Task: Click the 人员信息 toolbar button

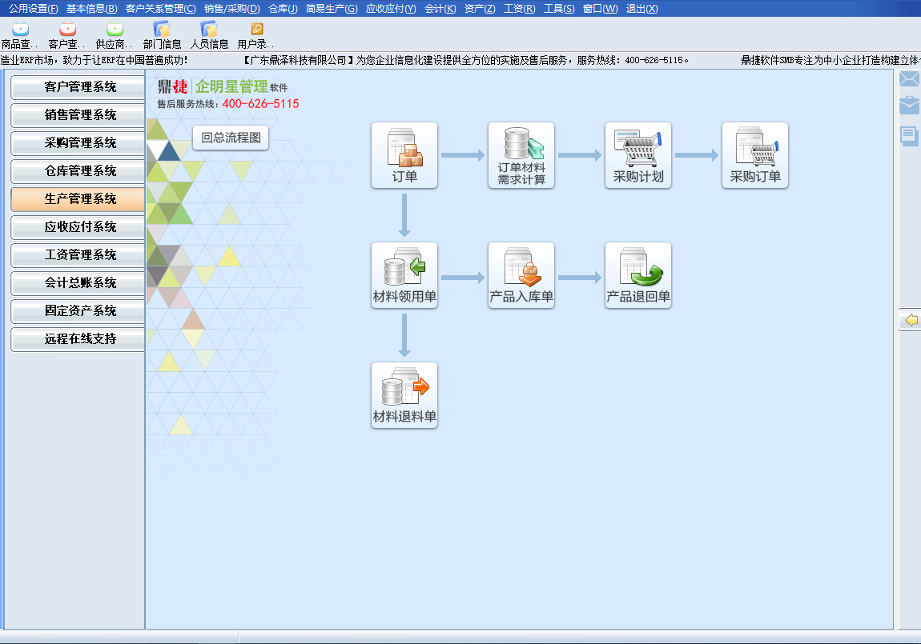Action: tap(209, 35)
